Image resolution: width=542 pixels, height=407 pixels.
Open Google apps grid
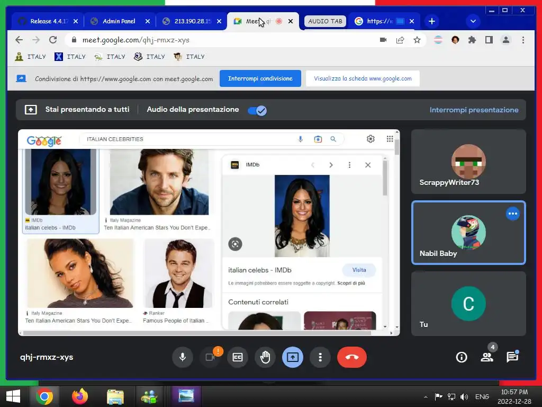pos(390,139)
